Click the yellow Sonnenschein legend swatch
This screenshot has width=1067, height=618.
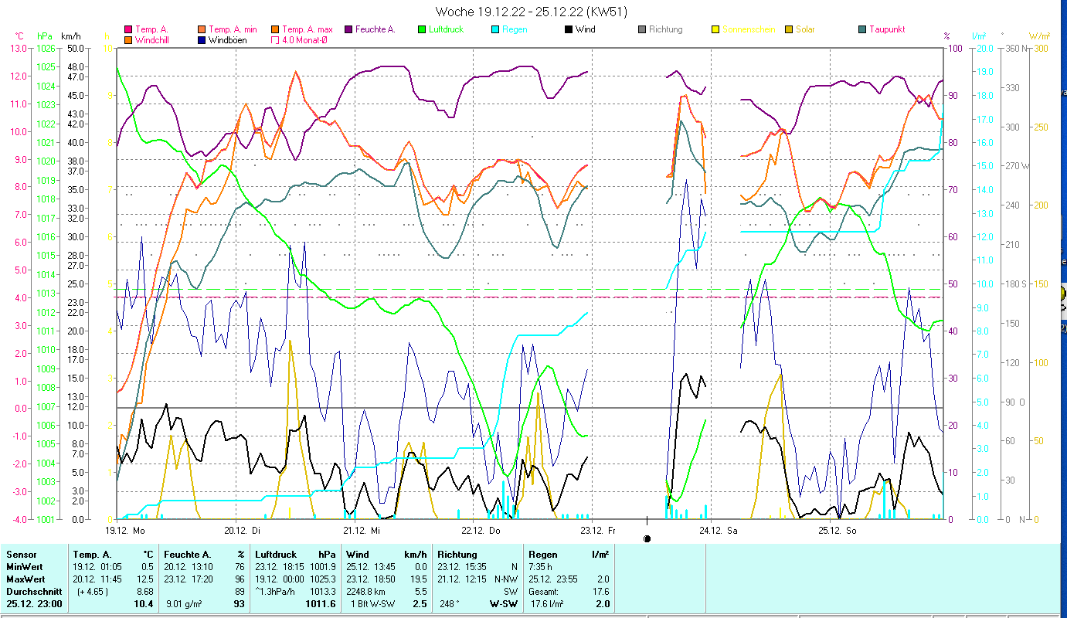point(715,29)
